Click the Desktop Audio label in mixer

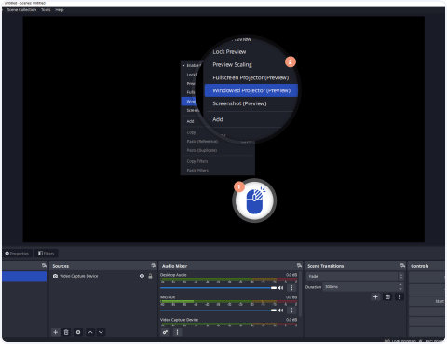click(173, 275)
